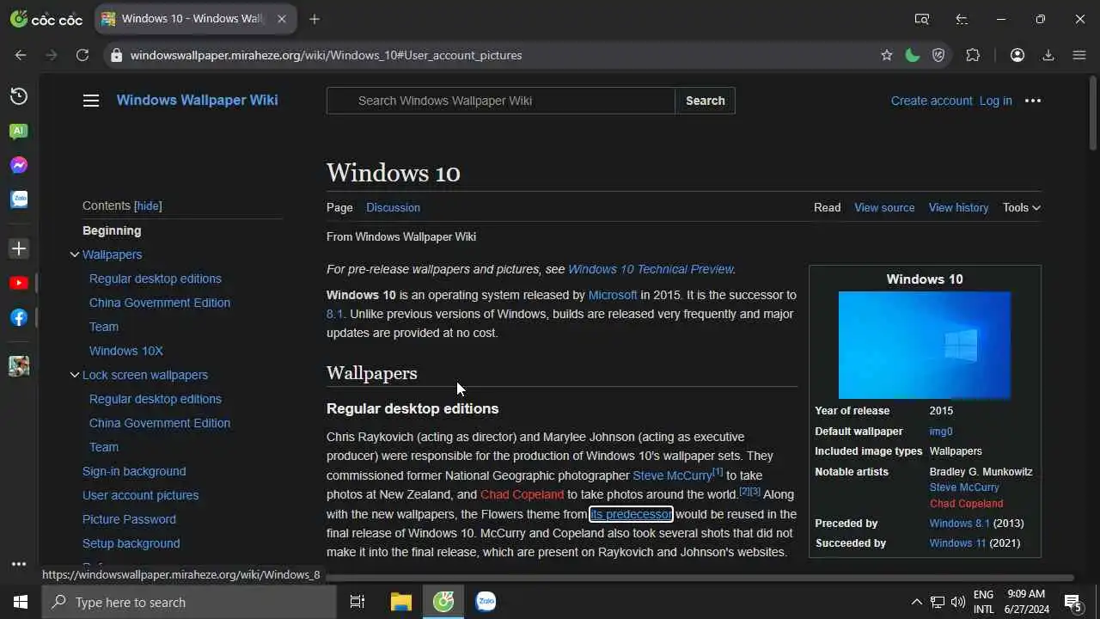Open the browser history sidebar icon
Screen dimensions: 1100x619
coord(18,96)
